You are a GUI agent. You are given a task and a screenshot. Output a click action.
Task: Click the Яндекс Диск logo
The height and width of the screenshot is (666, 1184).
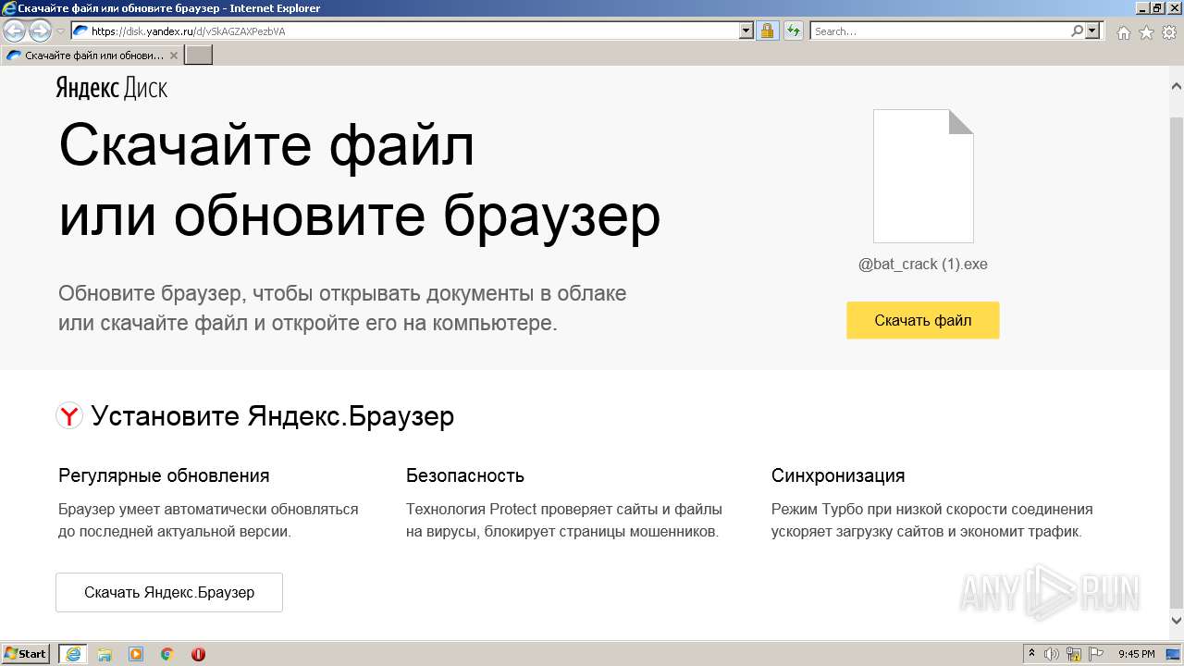pyautogui.click(x=112, y=89)
